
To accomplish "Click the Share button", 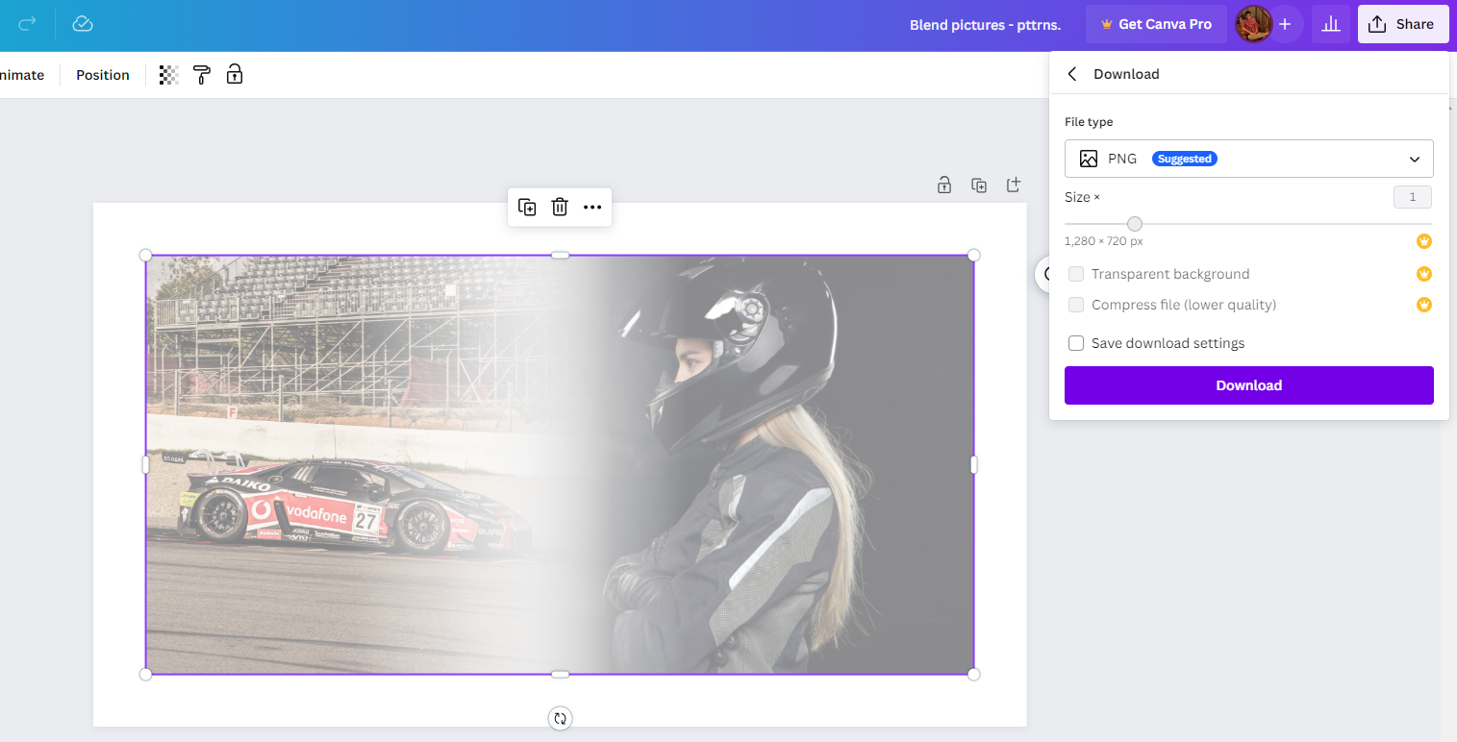I will (x=1403, y=24).
